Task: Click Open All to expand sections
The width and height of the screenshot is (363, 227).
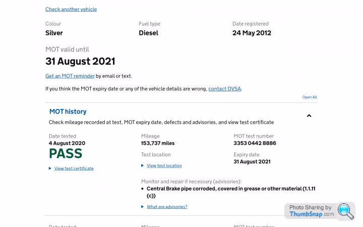Action: click(310, 97)
